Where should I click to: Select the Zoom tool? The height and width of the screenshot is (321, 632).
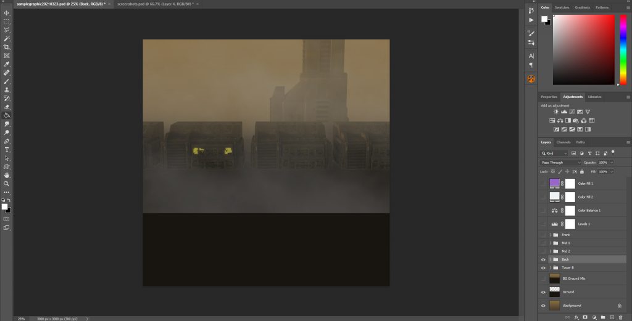pos(6,184)
